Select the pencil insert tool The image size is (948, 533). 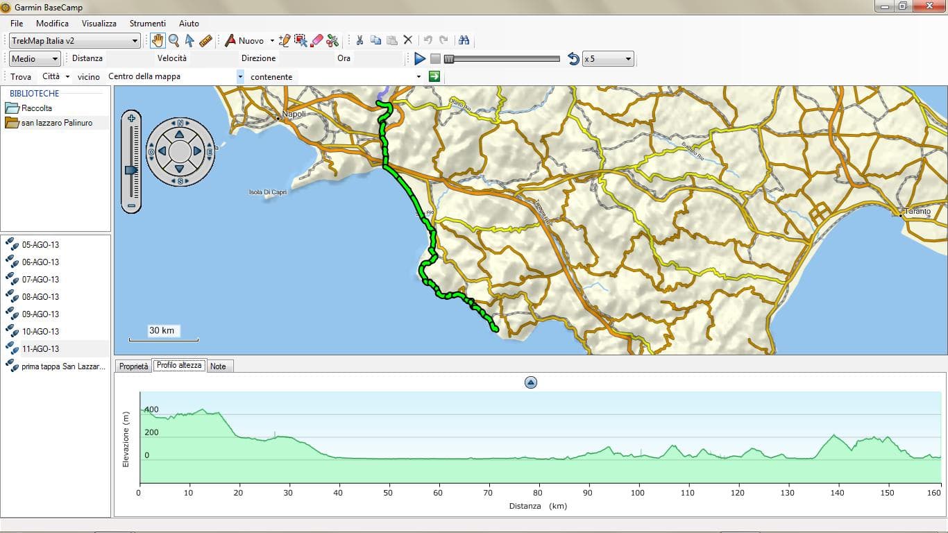(285, 41)
